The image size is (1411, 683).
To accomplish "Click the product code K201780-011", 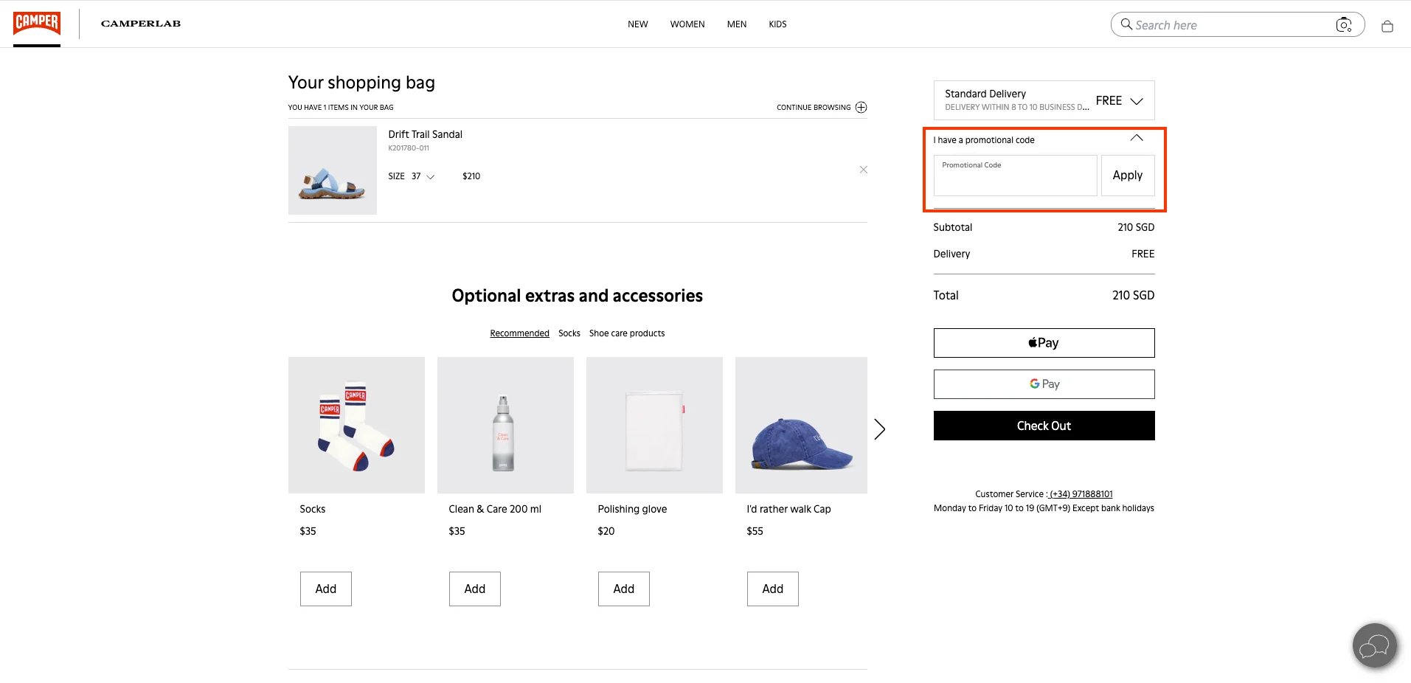I will point(409,148).
